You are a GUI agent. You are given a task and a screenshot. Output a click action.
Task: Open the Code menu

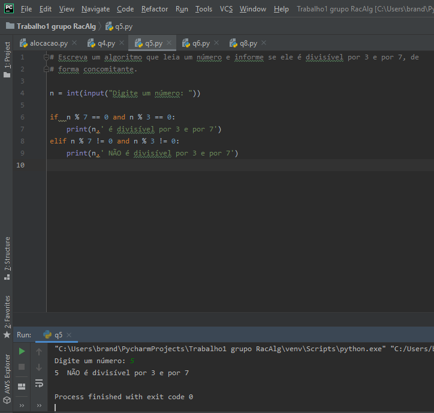coord(125,9)
